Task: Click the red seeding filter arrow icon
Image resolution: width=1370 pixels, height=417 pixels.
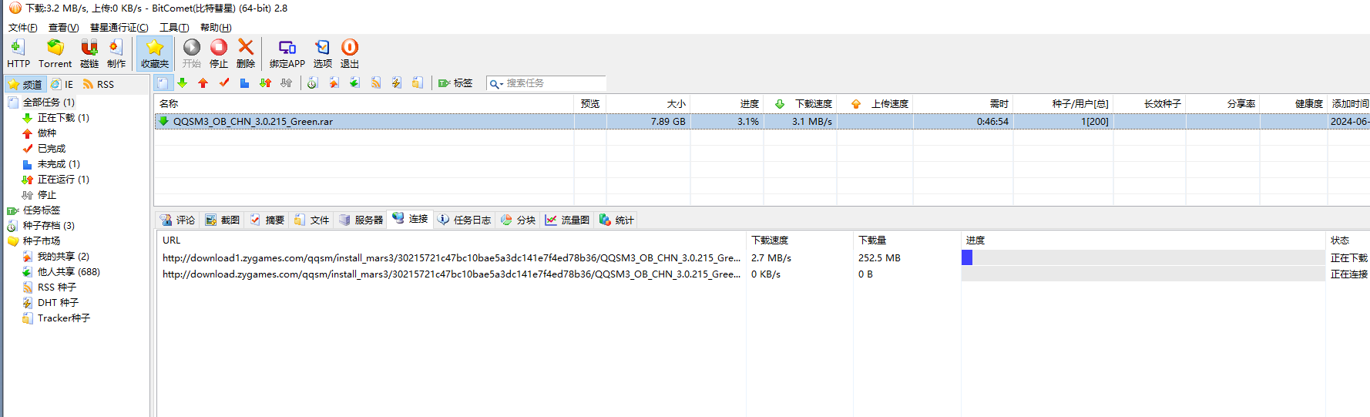Action: 203,83
